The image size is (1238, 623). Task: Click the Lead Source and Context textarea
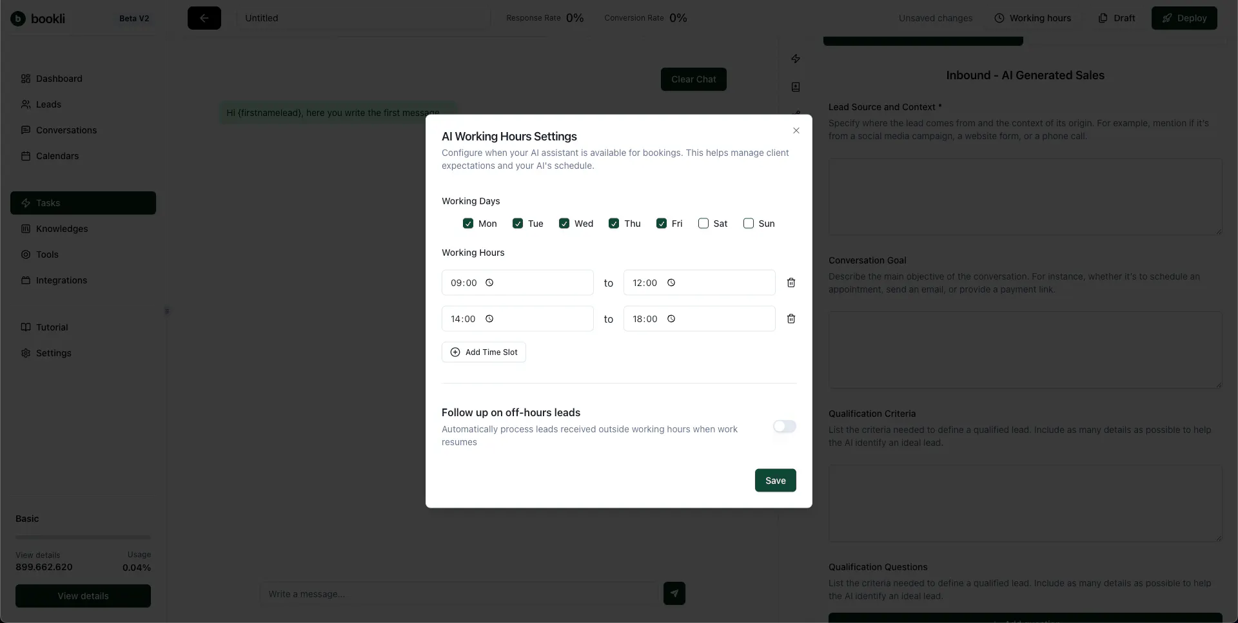pos(1025,196)
